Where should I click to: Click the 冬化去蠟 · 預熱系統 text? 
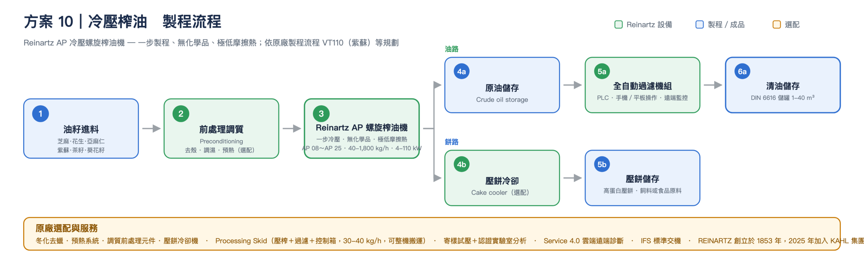pos(67,241)
